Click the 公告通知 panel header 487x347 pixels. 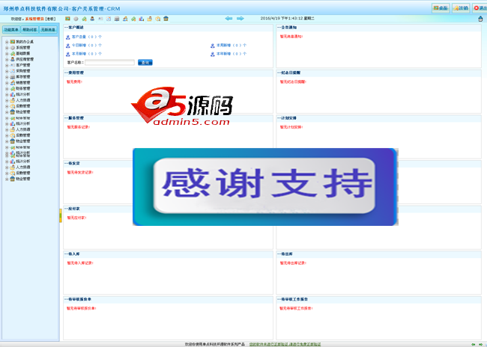(378, 28)
